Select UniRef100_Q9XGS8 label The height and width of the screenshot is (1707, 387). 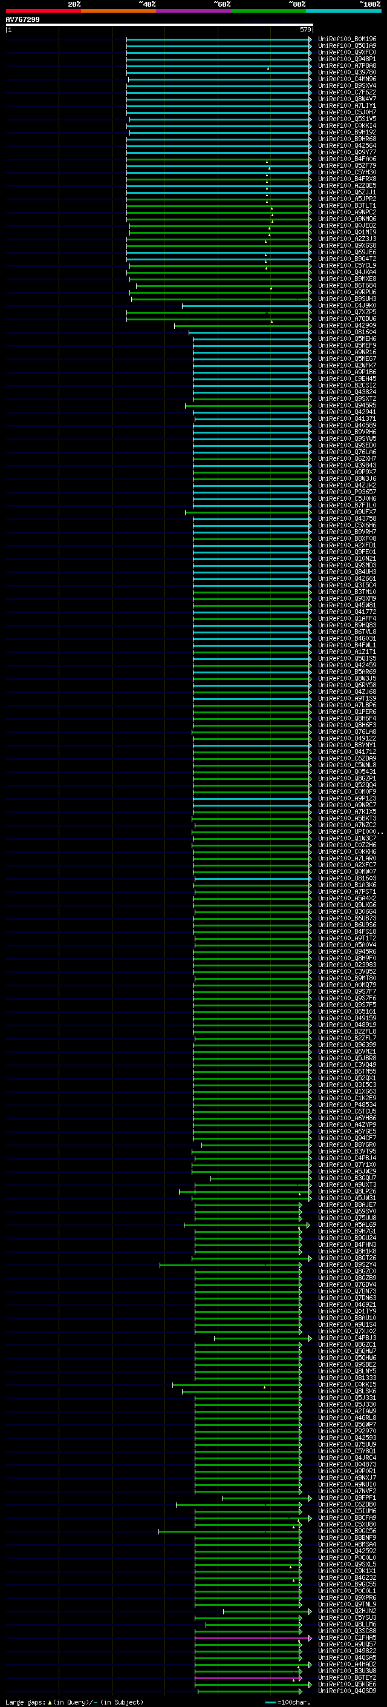point(347,245)
